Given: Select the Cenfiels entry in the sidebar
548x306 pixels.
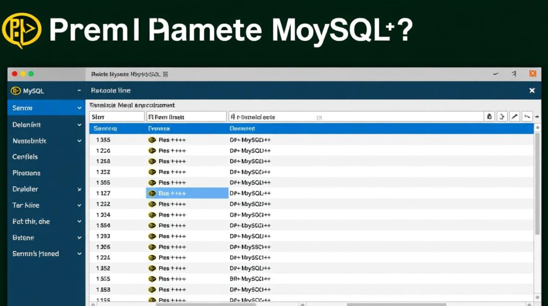Looking at the screenshot, I should 24,157.
